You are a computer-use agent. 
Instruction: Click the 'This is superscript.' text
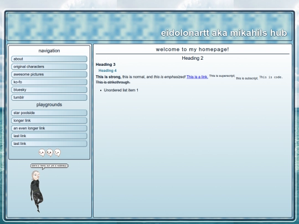click(x=222, y=76)
